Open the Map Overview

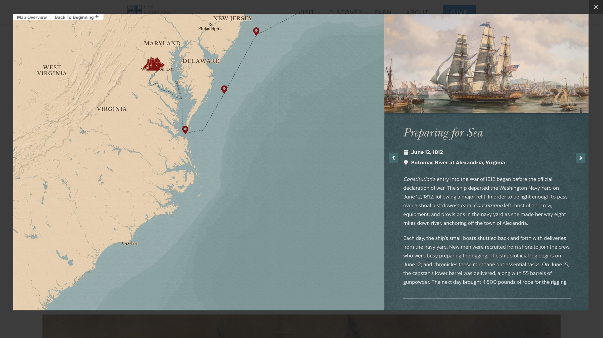32,17
